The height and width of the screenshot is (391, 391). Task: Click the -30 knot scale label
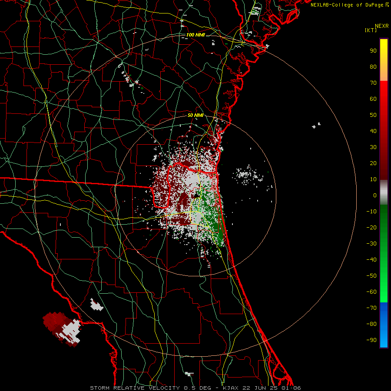[371, 244]
